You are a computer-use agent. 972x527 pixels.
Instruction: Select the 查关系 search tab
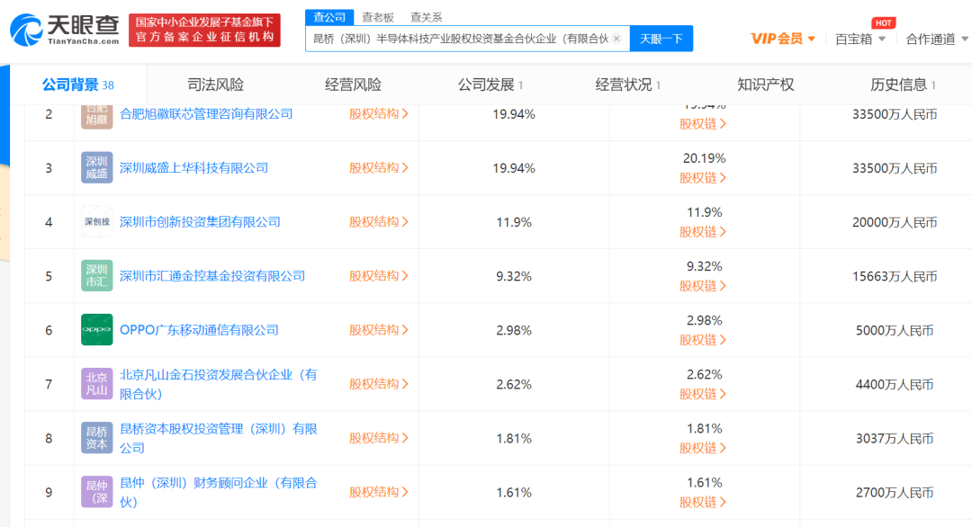427,17
